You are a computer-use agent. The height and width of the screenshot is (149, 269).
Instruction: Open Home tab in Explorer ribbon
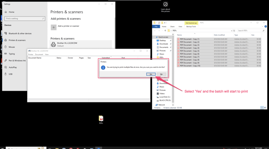click(164, 27)
